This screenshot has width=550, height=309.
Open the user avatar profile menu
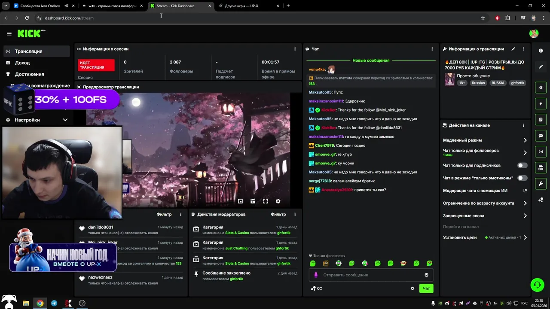(534, 33)
